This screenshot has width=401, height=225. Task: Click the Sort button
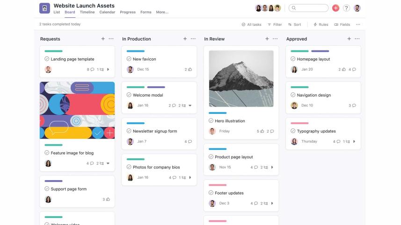(x=295, y=24)
